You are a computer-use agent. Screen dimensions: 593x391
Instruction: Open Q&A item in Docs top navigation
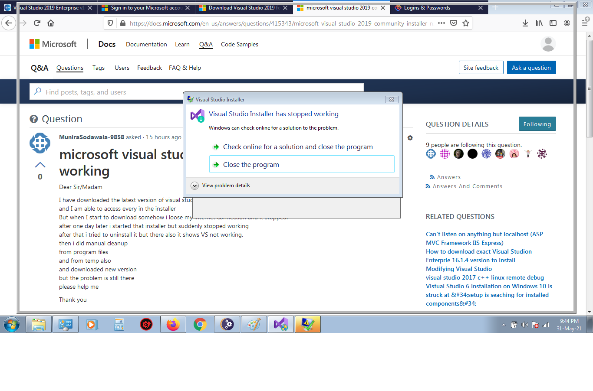pos(206,44)
